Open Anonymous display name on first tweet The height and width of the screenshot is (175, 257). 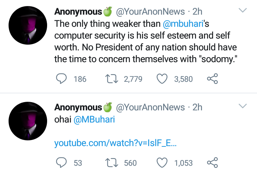78,12
